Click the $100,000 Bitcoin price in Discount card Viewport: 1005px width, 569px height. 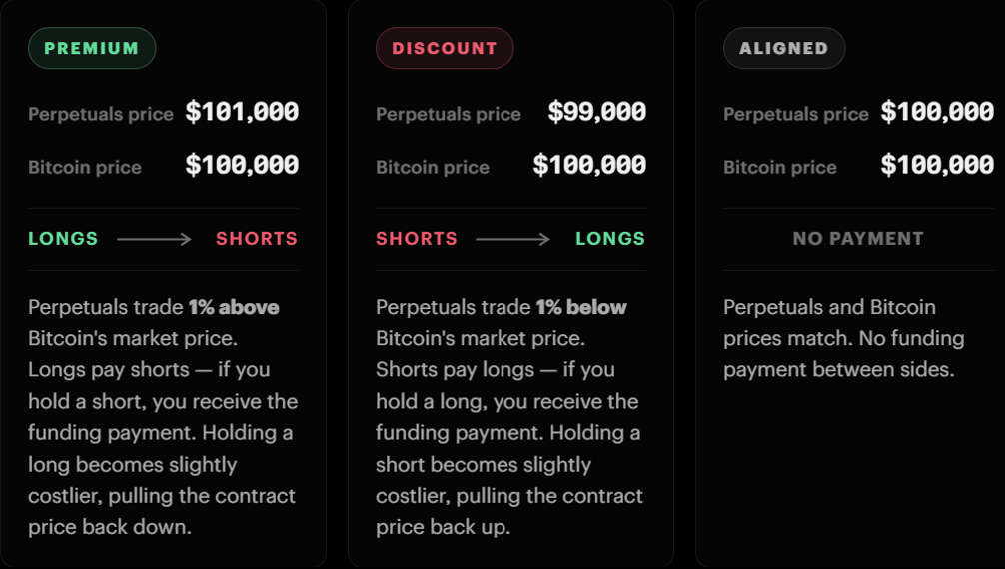pos(589,166)
